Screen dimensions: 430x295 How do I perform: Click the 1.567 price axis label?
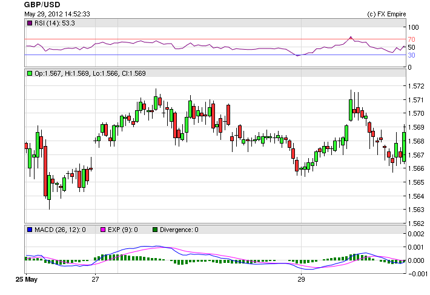416,155
